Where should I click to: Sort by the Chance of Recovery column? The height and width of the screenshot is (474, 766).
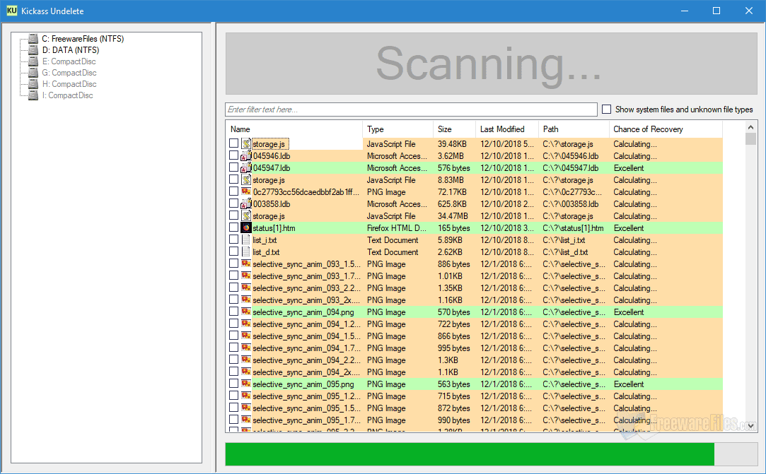648,129
